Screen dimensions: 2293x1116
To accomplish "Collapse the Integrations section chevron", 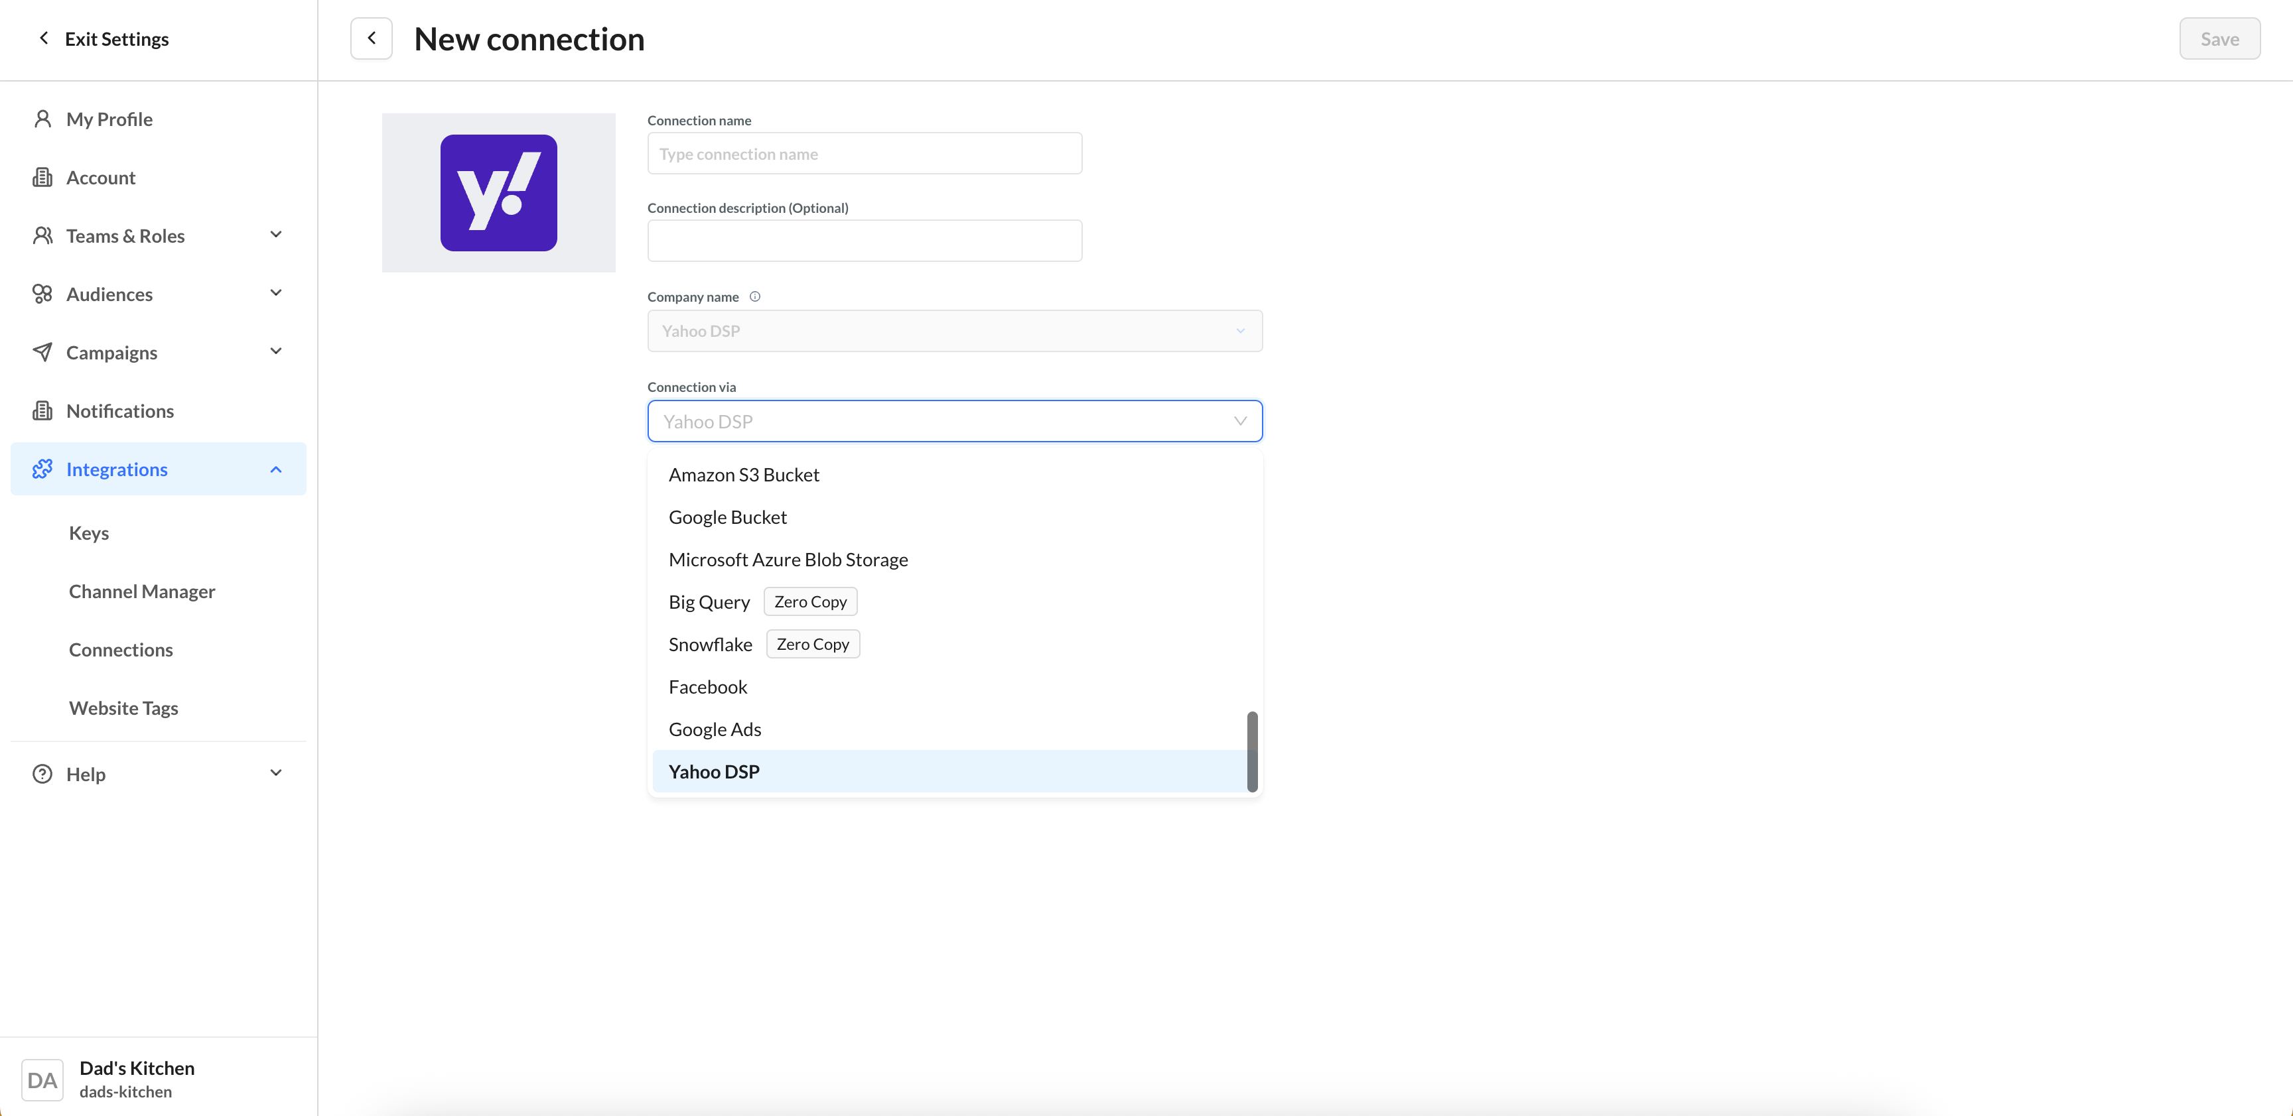I will 276,469.
